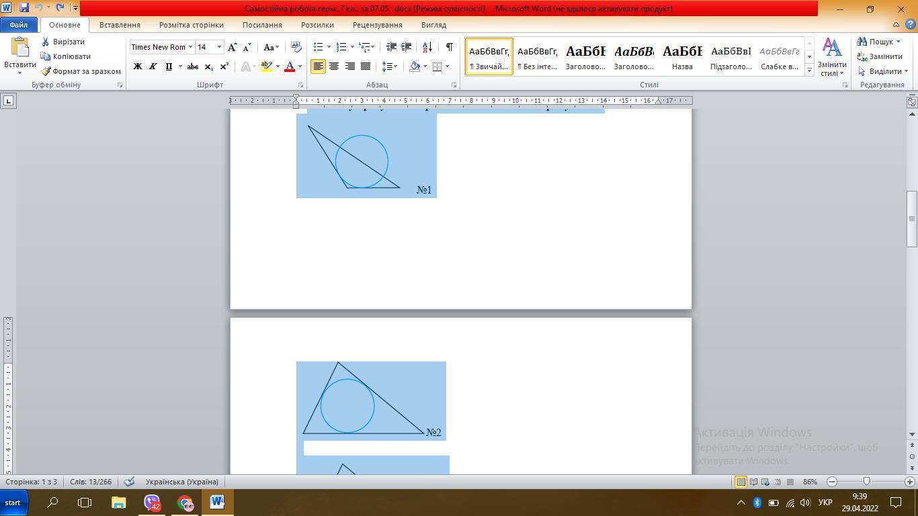The width and height of the screenshot is (918, 516).
Task: Toggle strikethrough text formatting
Action: coord(193,67)
